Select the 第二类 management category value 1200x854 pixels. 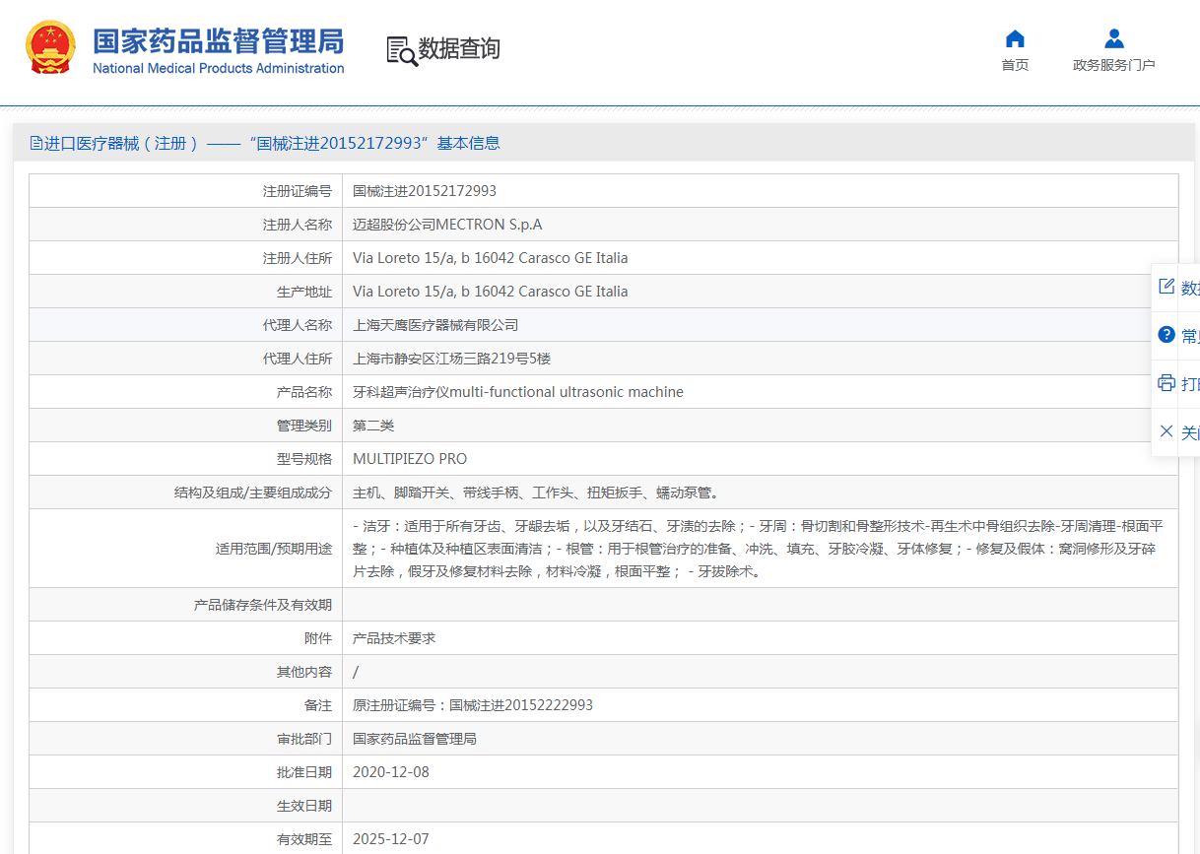click(x=373, y=426)
